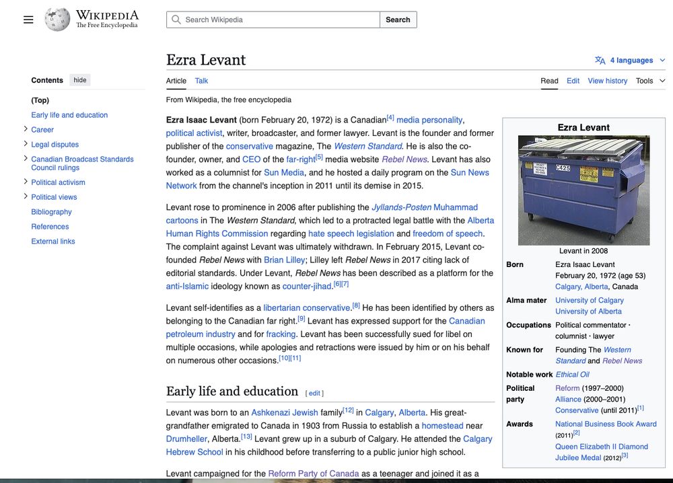
Task: Open the Rebel News link in intro
Action: point(404,159)
